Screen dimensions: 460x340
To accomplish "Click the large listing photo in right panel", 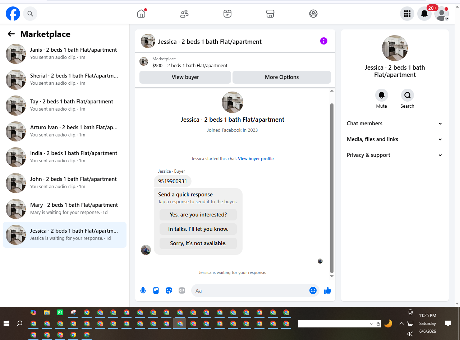I will (x=395, y=48).
